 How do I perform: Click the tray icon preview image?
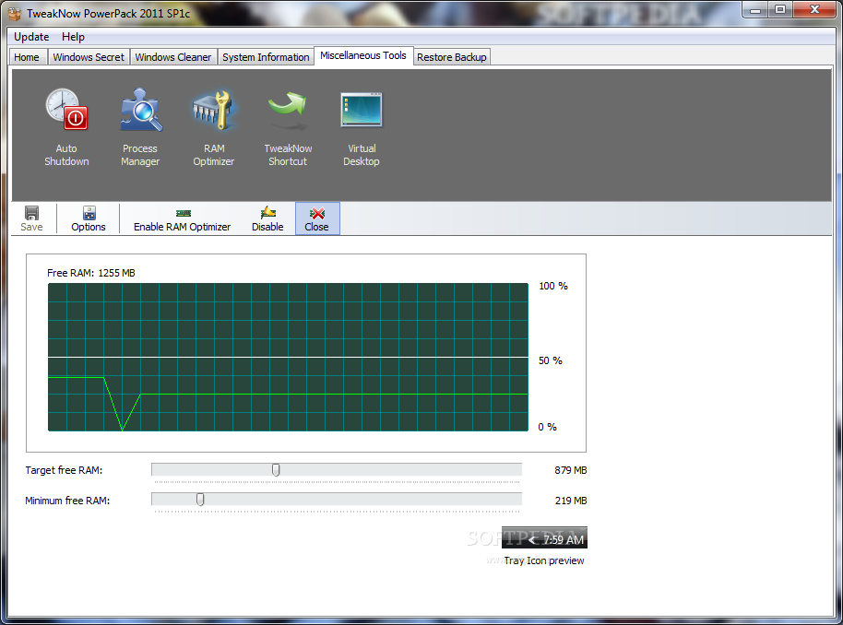[544, 538]
